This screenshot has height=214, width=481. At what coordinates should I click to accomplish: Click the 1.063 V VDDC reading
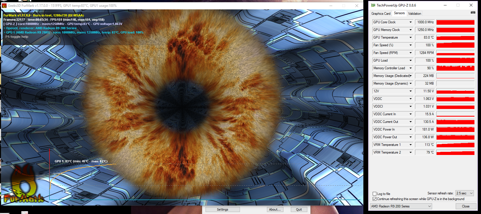click(425, 99)
